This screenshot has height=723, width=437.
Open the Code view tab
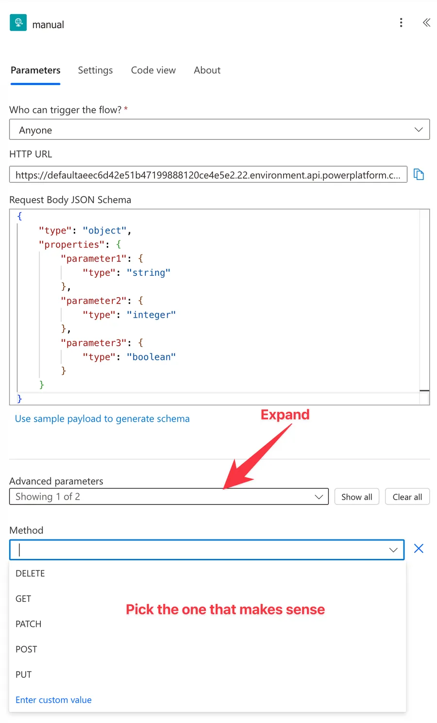pos(153,70)
